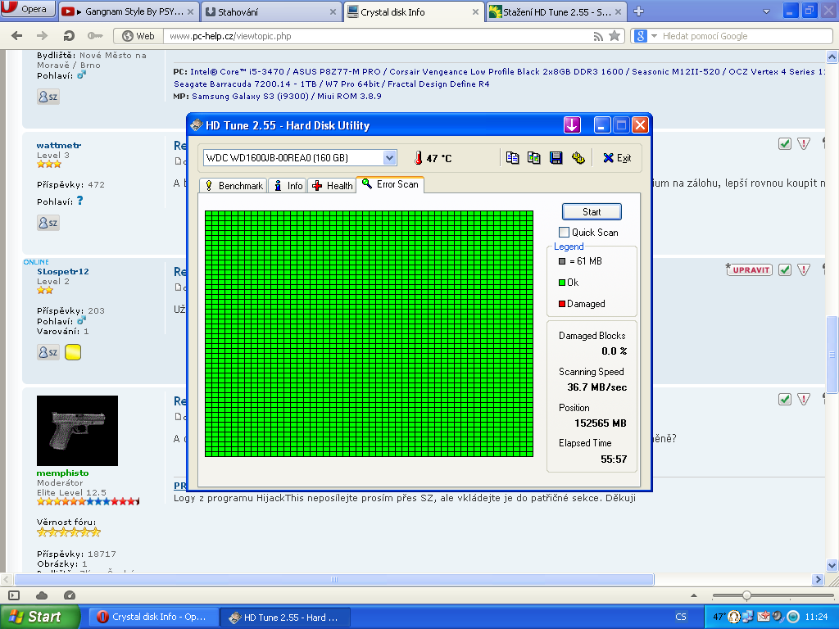
Task: Click Opera Turbo gauge icon
Action: [70, 595]
